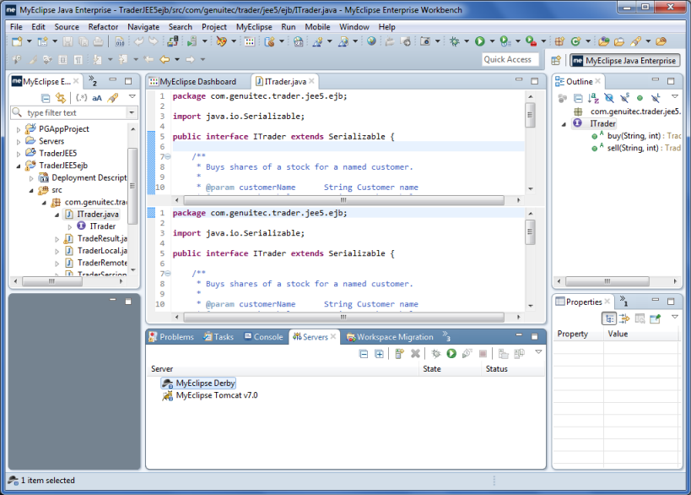
Task: Stop the running server
Action: [483, 355]
